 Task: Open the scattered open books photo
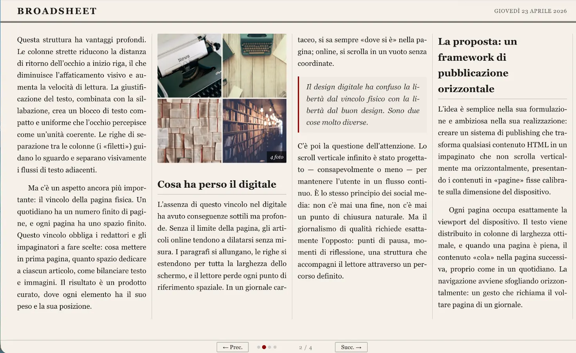tap(189, 130)
